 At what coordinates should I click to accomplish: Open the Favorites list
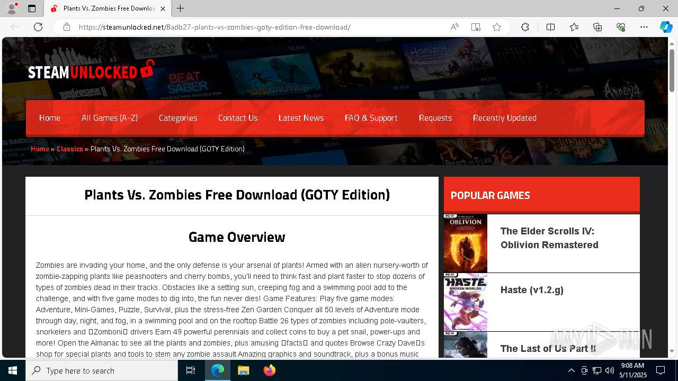click(574, 27)
